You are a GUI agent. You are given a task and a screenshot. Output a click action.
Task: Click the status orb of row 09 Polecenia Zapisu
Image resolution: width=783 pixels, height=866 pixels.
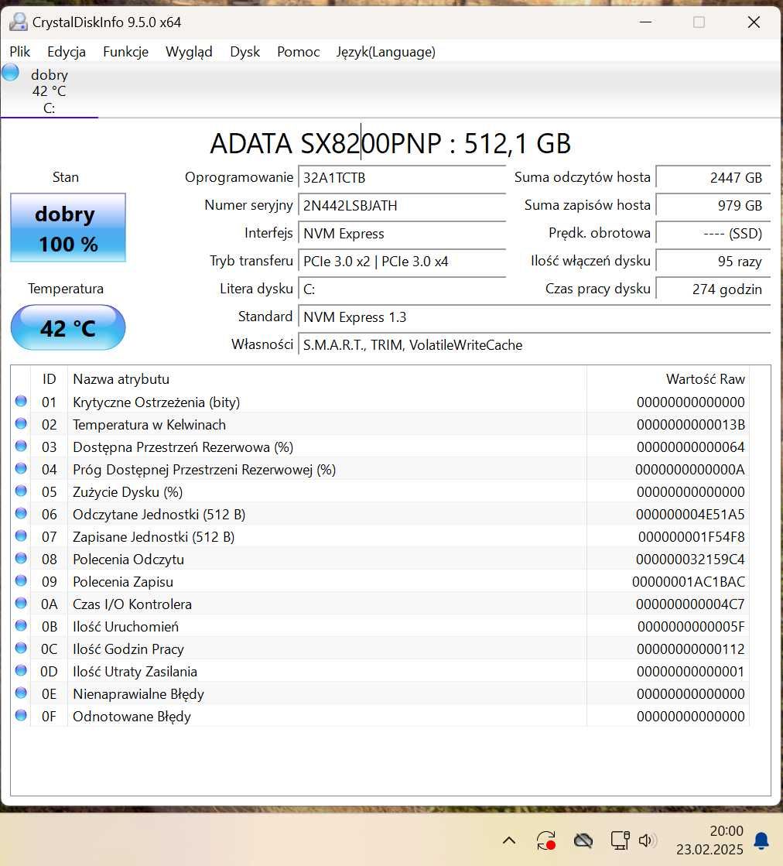click(21, 580)
